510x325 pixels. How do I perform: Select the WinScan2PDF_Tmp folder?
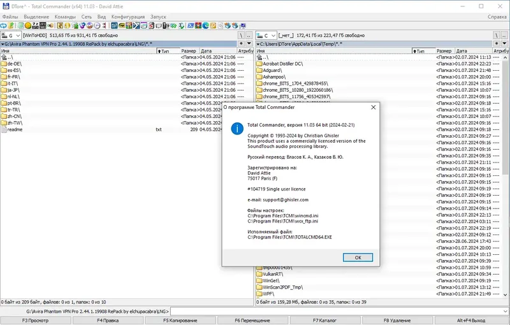tap(379, 287)
